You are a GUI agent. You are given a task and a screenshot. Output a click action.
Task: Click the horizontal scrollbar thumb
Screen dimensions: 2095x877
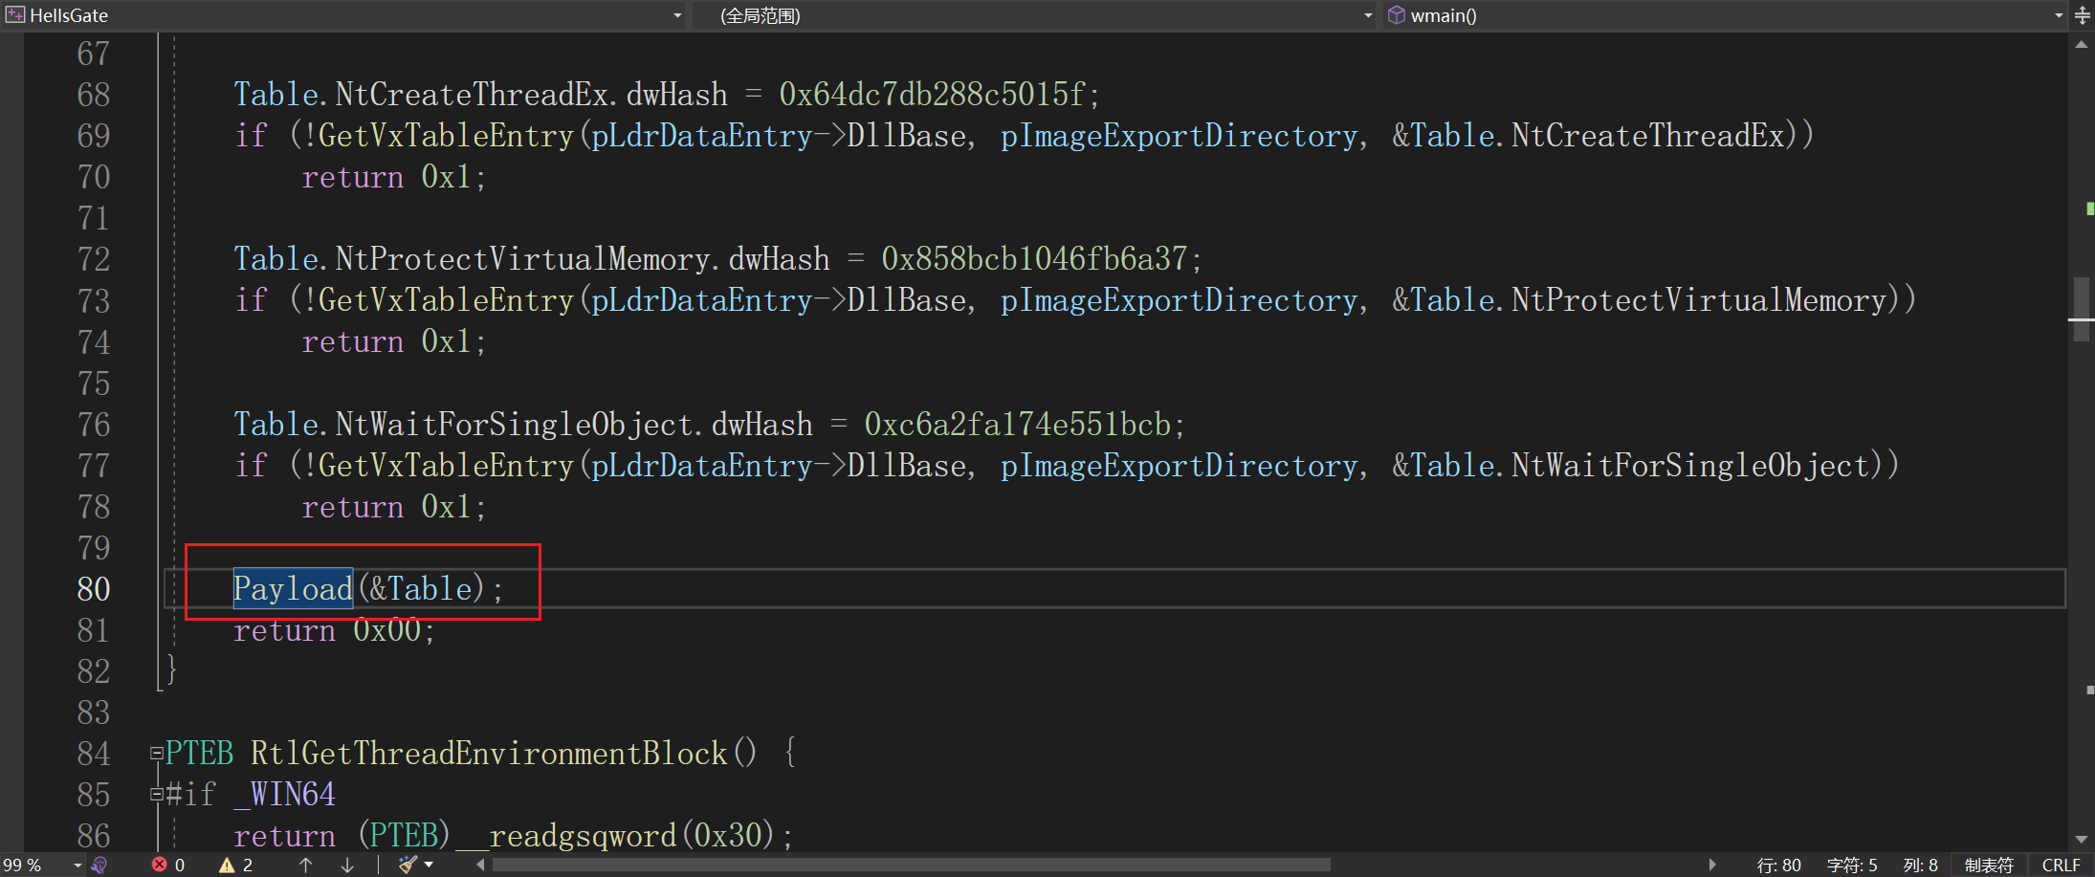[909, 866]
